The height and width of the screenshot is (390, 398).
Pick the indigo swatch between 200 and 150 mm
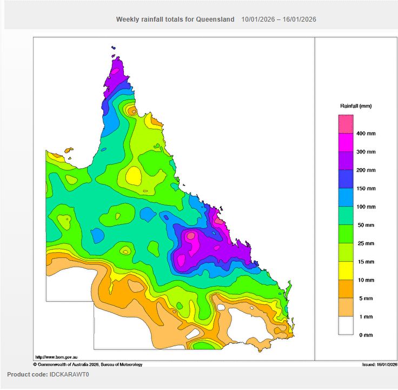coord(346,179)
